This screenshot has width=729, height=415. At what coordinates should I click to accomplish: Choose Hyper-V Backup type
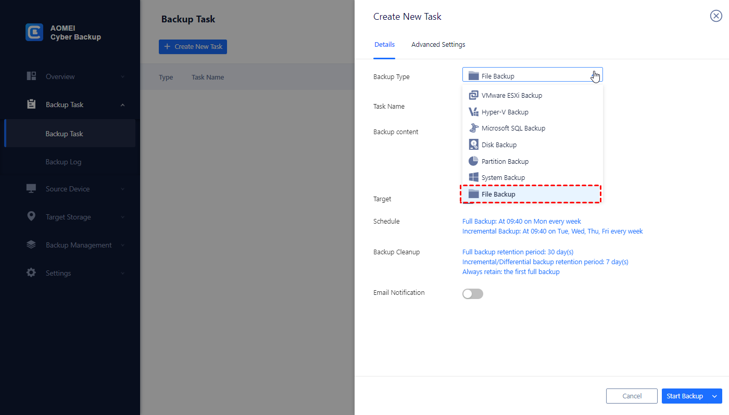click(x=533, y=112)
